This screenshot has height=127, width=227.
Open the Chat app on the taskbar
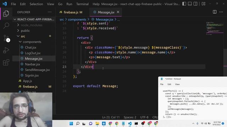pyautogui.click(x=91, y=123)
